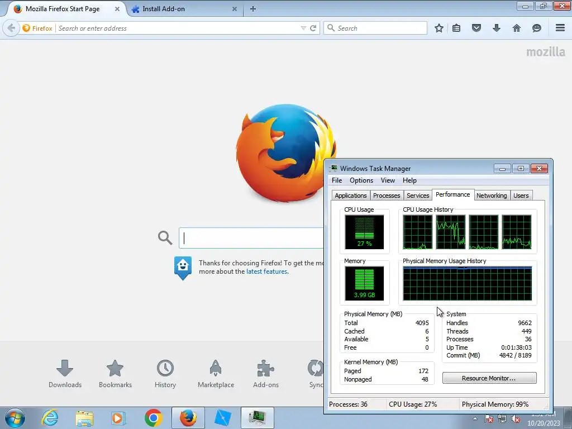This screenshot has height=429, width=572.
Task: Click Commit value 4842 / 8189
Action: click(x=515, y=355)
